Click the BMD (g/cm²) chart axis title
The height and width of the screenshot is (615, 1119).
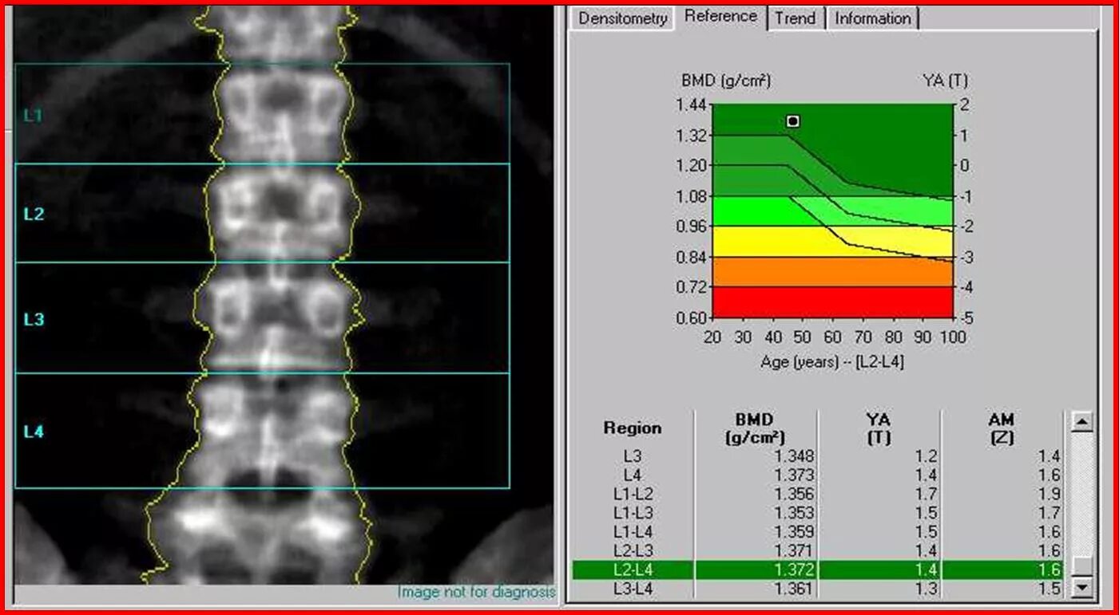click(x=726, y=81)
